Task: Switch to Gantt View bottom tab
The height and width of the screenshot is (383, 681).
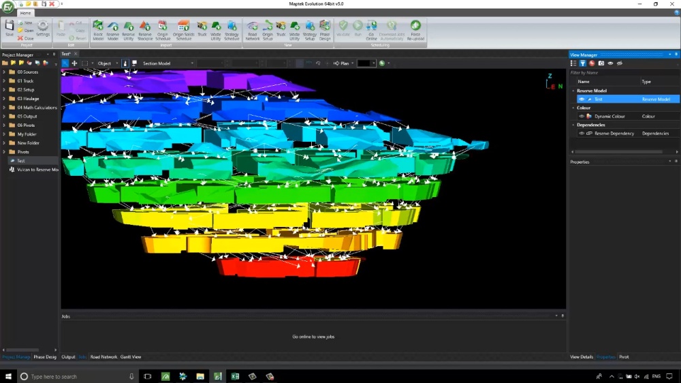Action: coord(131,357)
